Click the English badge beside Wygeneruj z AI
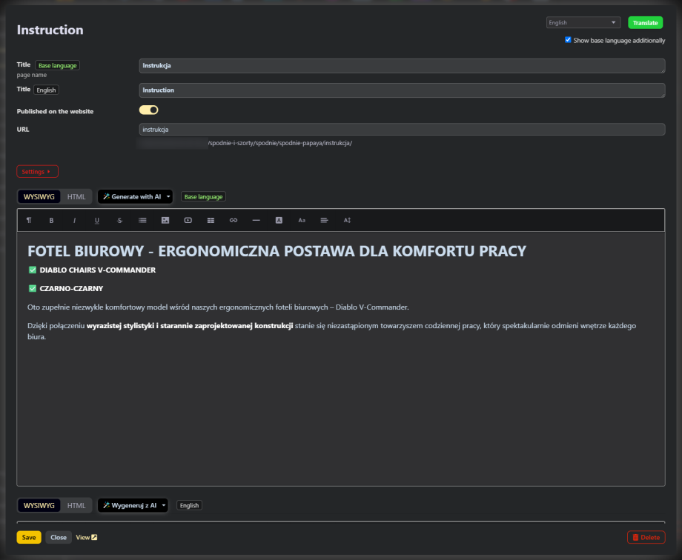The height and width of the screenshot is (560, 682). pos(189,505)
